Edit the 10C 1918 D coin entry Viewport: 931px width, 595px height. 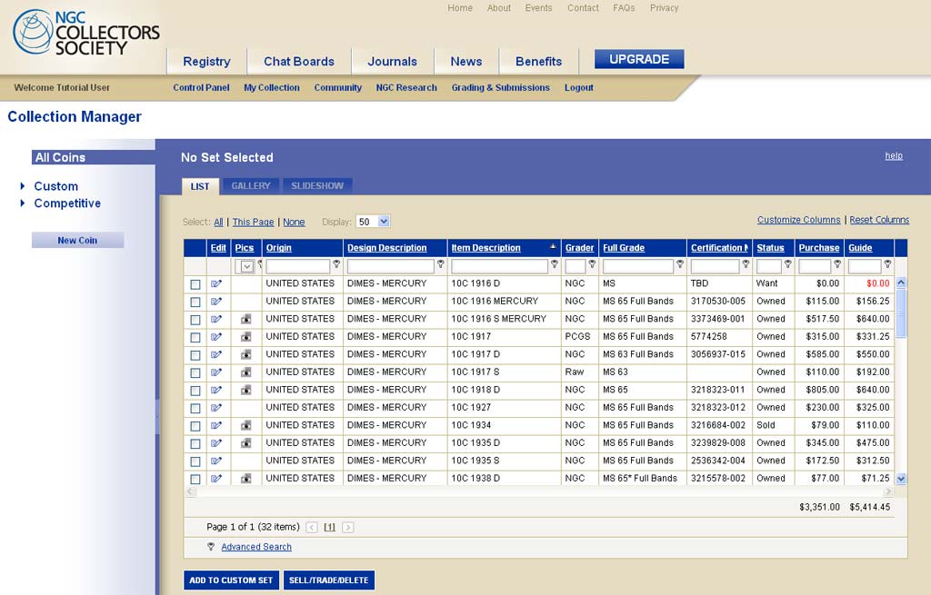point(216,391)
